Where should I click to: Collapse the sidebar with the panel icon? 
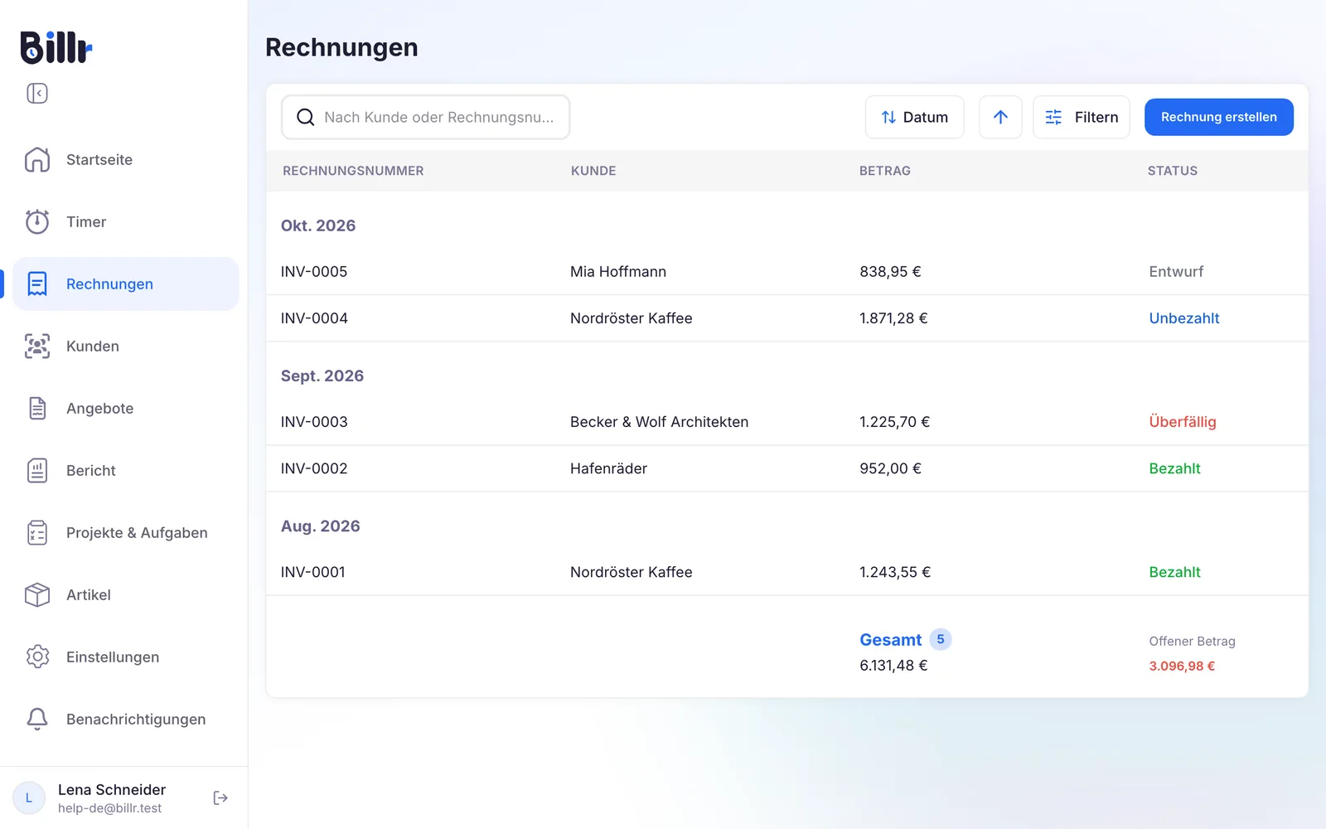tap(37, 93)
